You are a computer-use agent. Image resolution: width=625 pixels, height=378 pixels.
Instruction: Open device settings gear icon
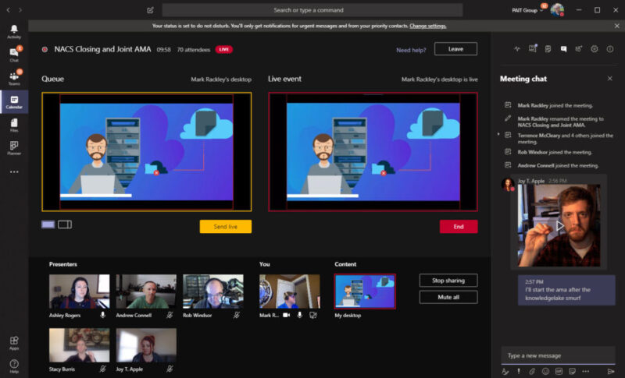[595, 48]
